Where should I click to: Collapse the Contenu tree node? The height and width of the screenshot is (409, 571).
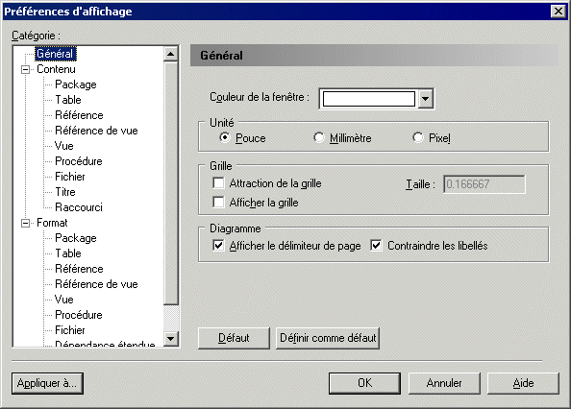[x=25, y=69]
